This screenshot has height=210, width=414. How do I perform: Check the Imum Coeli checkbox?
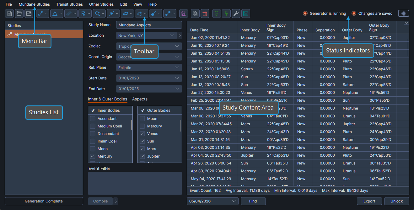(93, 141)
